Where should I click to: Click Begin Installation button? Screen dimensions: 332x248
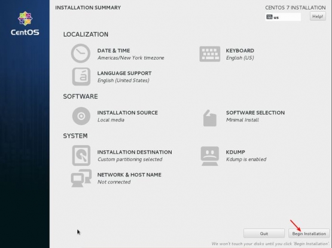[x=309, y=234]
